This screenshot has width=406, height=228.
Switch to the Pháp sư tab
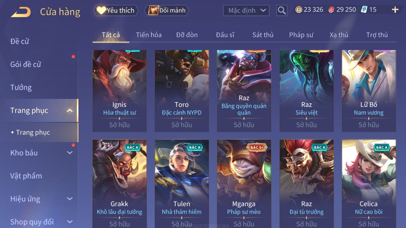301,35
